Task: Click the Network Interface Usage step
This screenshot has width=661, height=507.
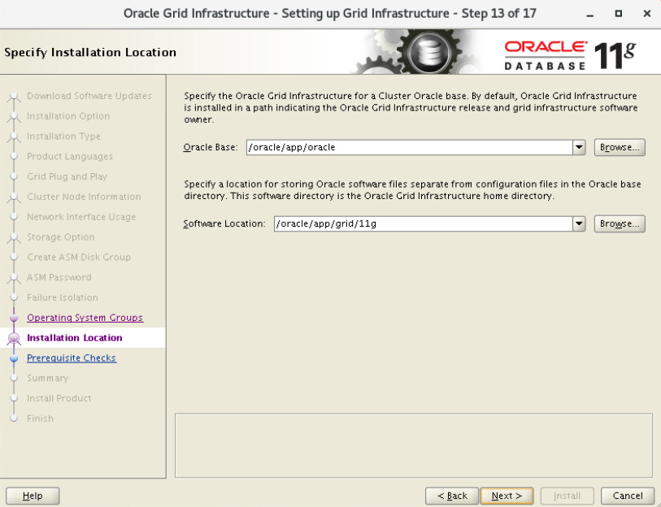Action: pyautogui.click(x=81, y=217)
